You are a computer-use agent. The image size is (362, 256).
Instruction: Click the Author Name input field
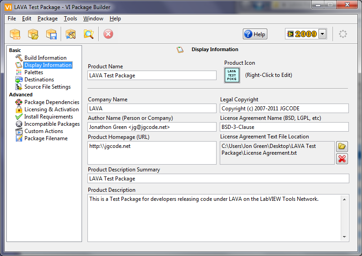(152, 127)
